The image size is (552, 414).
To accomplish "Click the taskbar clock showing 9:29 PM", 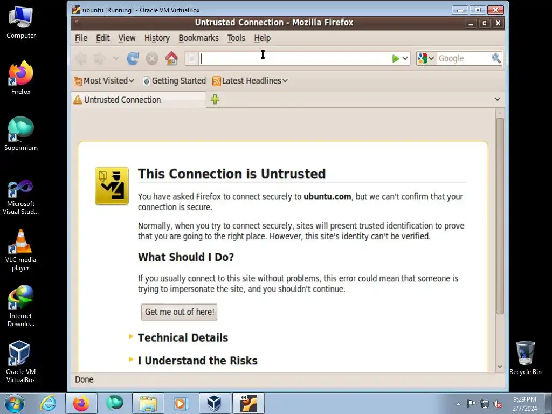I will coord(525,404).
